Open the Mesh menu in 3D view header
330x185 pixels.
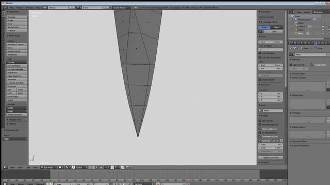click(36, 168)
